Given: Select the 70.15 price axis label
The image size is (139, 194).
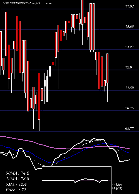Looking at the screenshot, I should point(130,108).
